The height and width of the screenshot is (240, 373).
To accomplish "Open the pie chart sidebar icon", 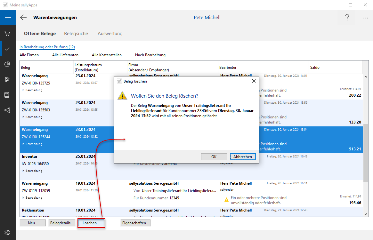I will pos(7,64).
